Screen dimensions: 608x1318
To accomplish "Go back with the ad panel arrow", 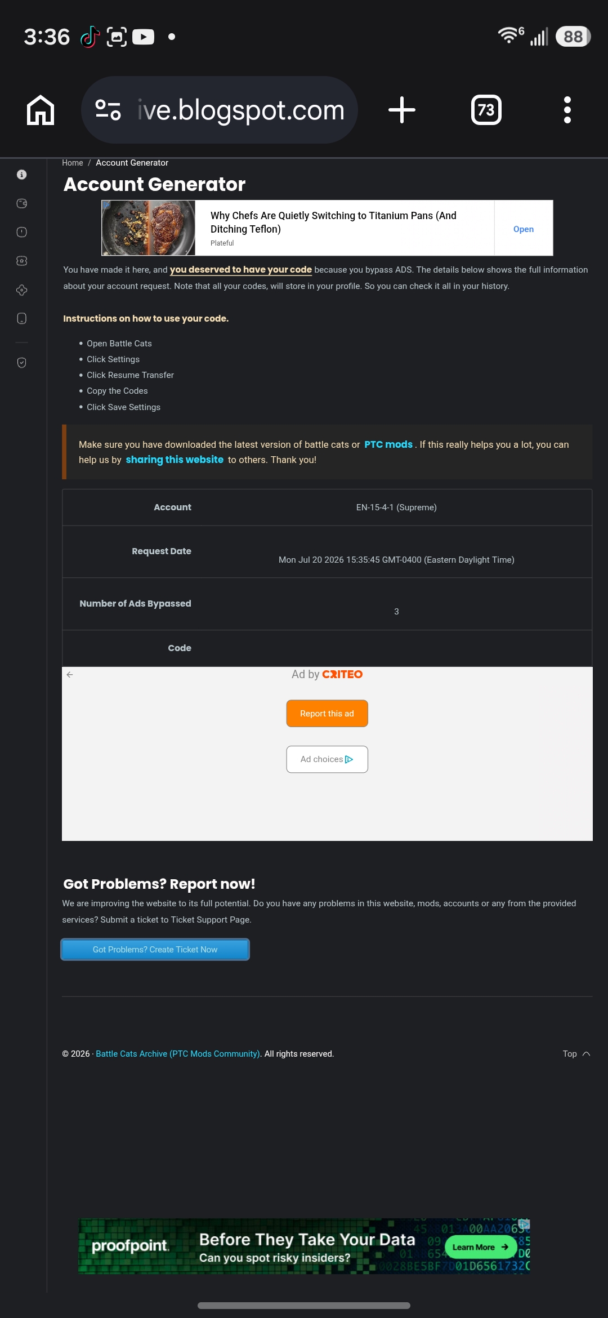I will 70,675.
